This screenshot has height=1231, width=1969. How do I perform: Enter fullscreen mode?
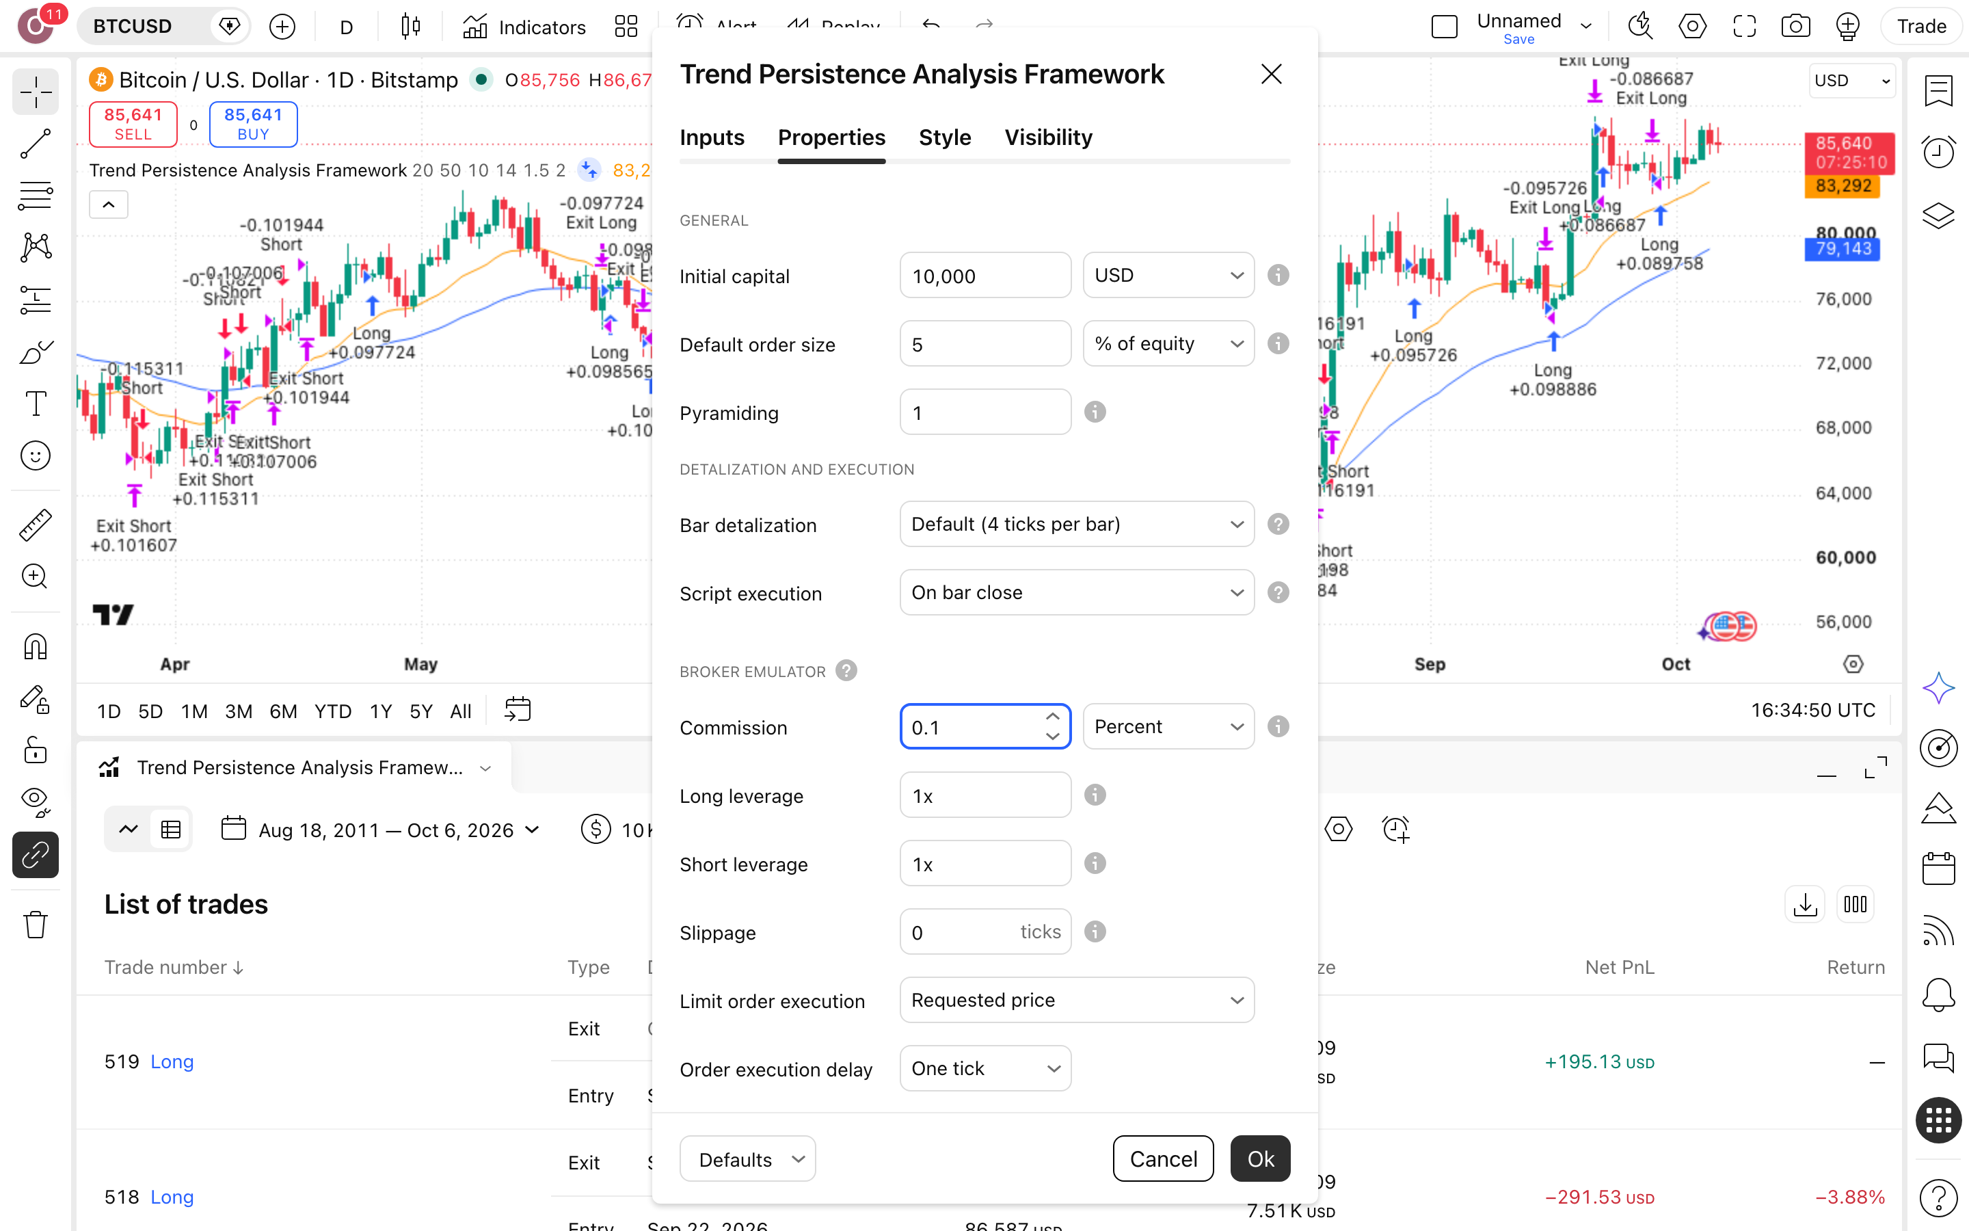[1743, 27]
